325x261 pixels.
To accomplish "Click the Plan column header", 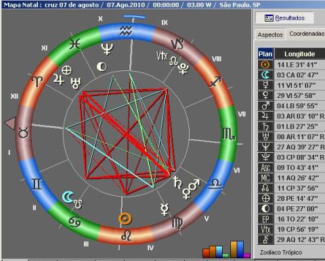I will pos(265,54).
